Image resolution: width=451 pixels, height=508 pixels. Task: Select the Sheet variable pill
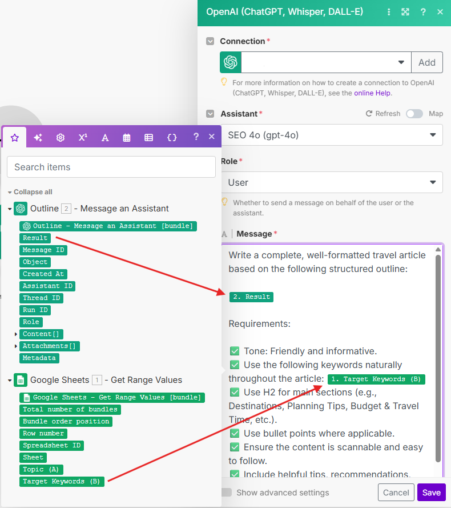(x=33, y=457)
